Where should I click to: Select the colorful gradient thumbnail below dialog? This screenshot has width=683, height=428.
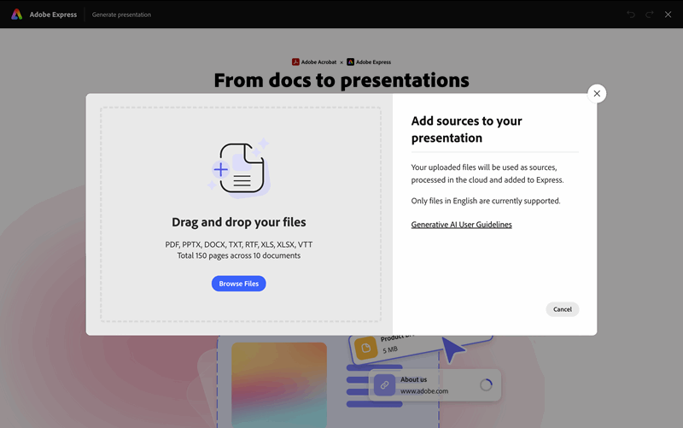(279, 384)
